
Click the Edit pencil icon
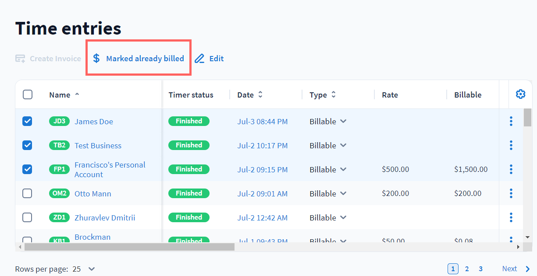[200, 59]
